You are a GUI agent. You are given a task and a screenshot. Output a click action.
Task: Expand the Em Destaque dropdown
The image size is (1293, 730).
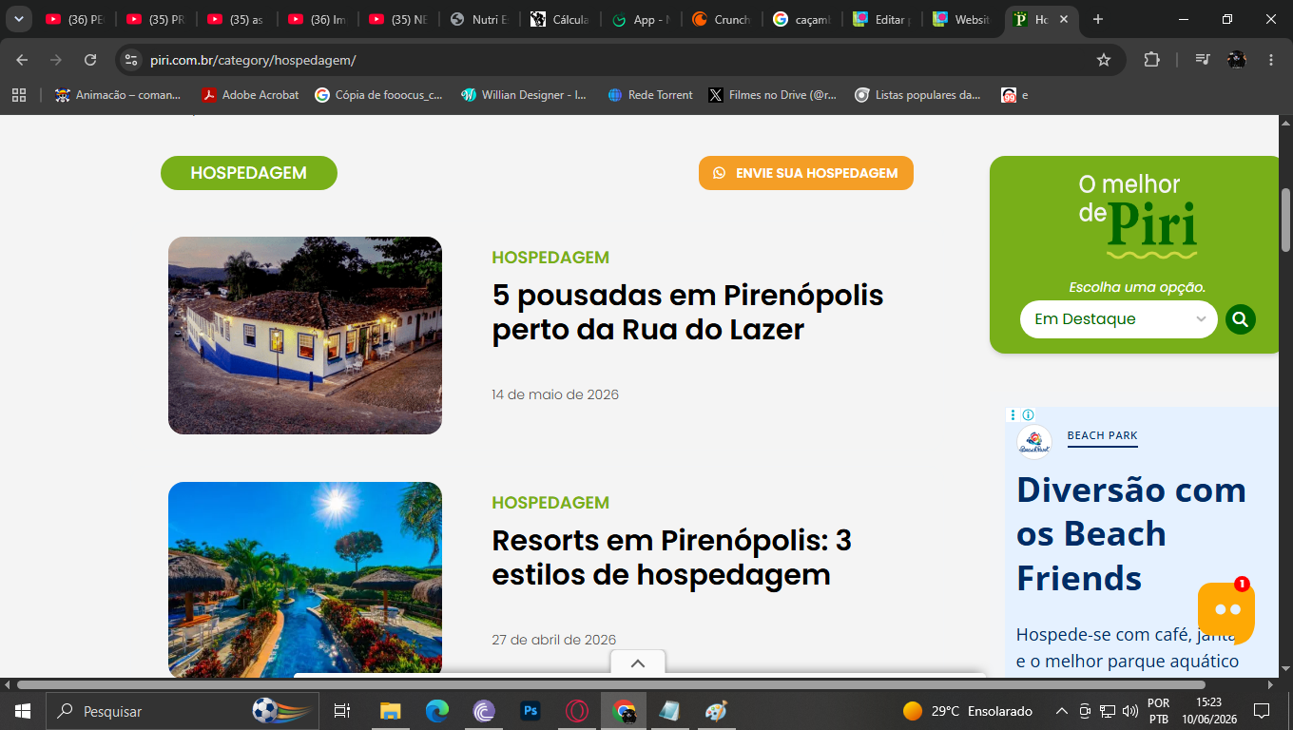(x=1118, y=319)
